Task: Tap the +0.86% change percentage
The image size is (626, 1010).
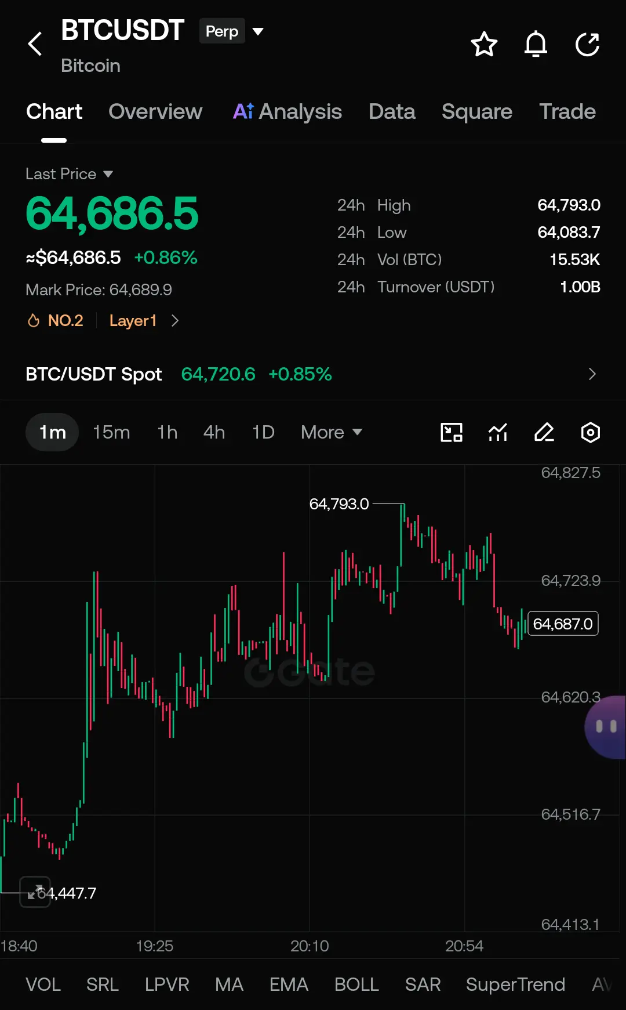Action: point(166,258)
